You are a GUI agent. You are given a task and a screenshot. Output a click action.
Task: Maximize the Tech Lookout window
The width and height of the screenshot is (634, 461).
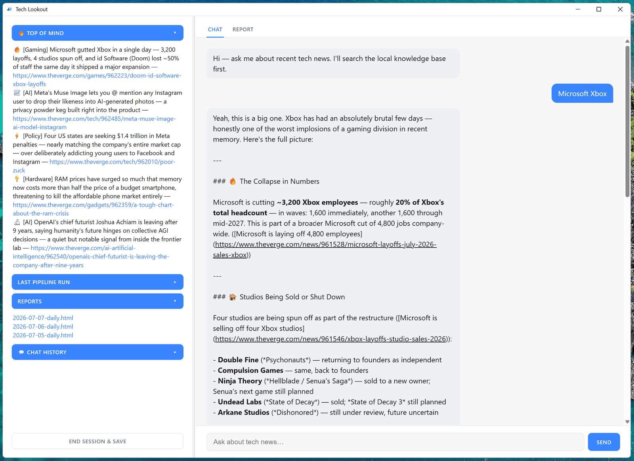[599, 9]
